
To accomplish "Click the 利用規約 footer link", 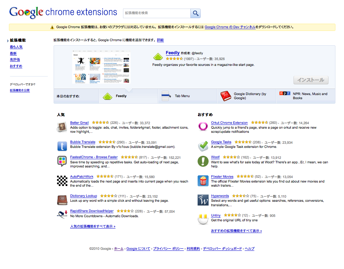I will 193,249.
